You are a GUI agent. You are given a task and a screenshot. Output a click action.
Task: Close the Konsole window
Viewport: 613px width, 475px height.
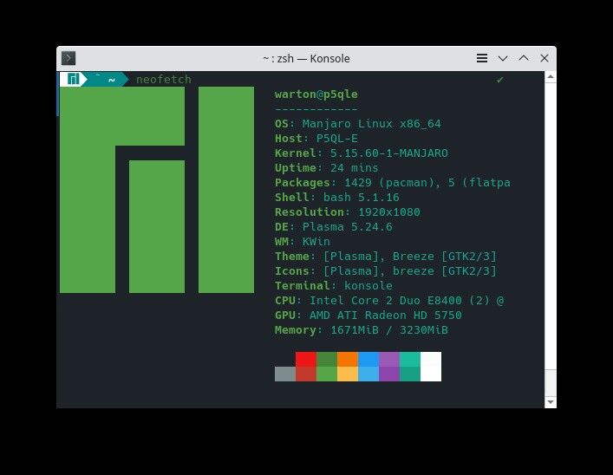click(545, 58)
